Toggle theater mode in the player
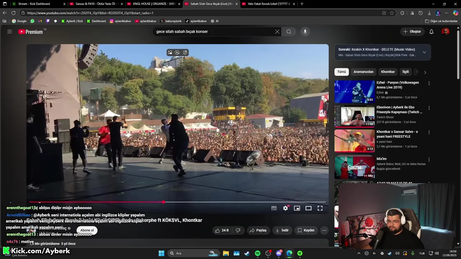Screen dimensions: 461x259 click(308, 208)
